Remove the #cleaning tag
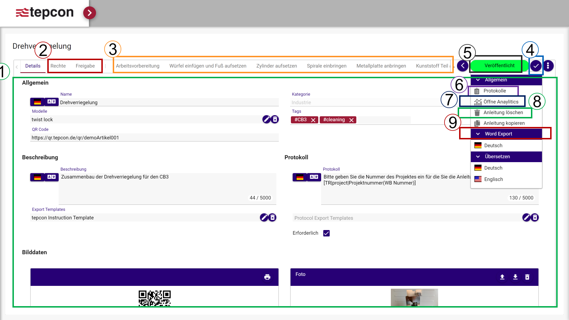The image size is (569, 320). coord(351,120)
